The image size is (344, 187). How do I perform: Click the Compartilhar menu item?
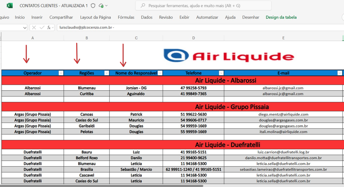[x=61, y=17]
